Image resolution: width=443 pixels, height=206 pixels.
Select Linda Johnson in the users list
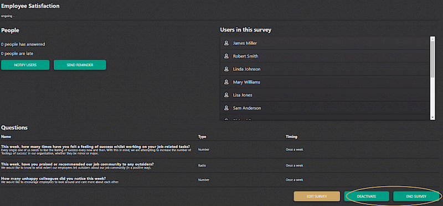324,69
